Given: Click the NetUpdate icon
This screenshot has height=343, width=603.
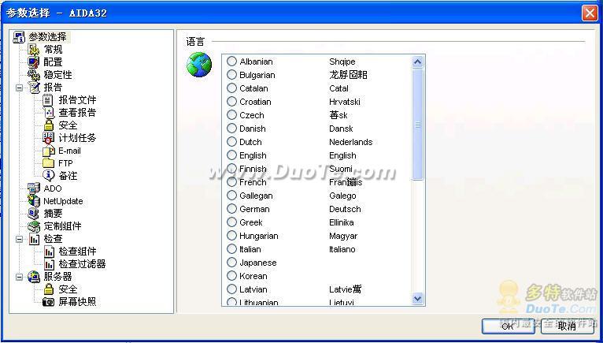Looking at the screenshot, I should click(x=34, y=201).
